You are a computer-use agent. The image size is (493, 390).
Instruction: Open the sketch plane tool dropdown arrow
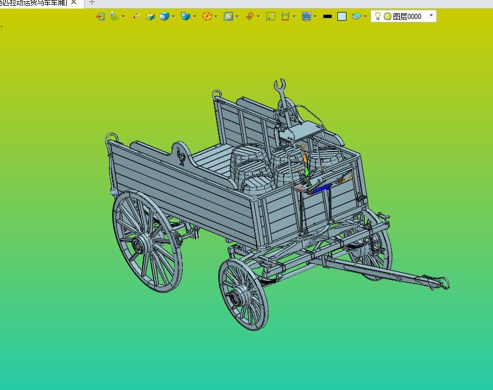(x=123, y=16)
